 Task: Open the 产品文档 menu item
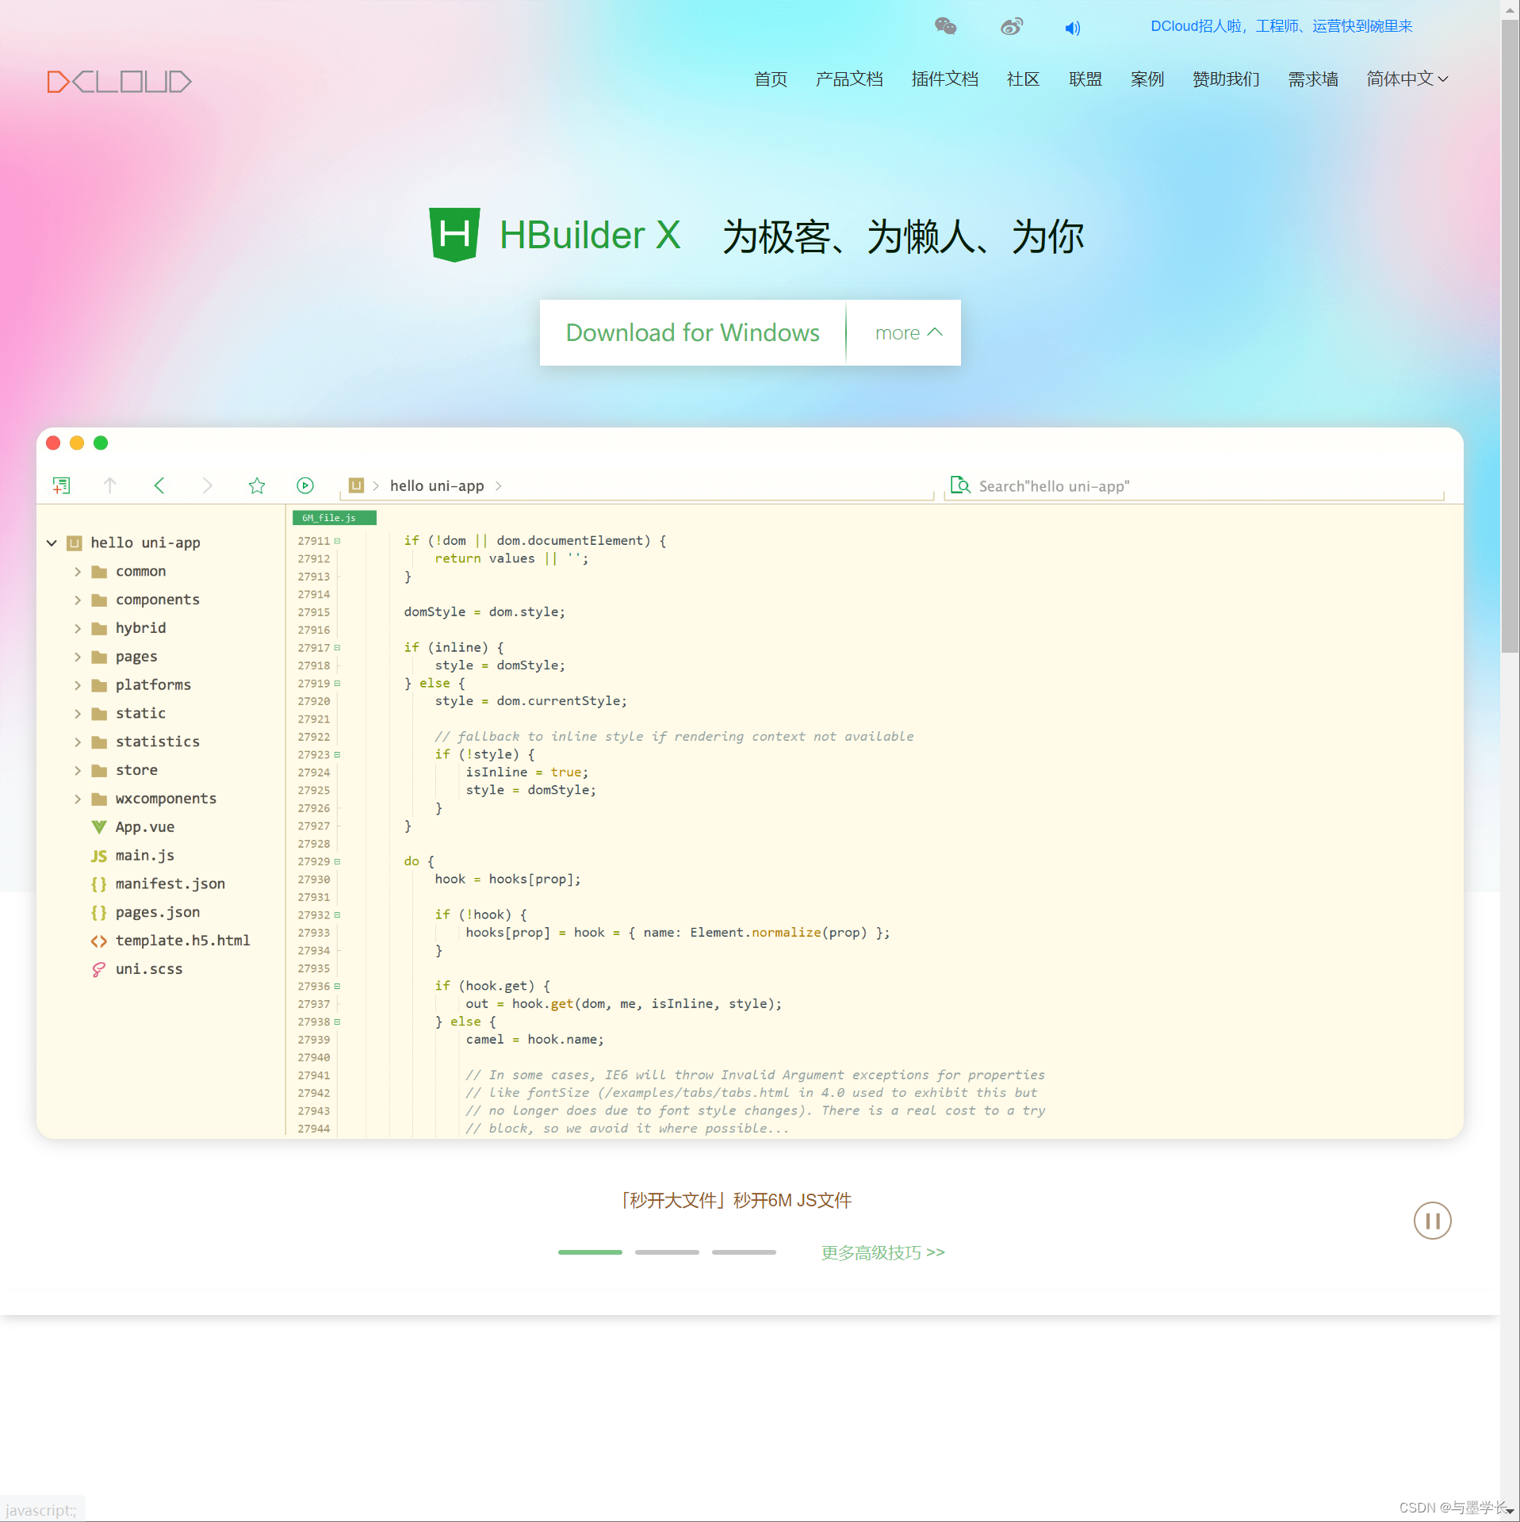tap(849, 79)
